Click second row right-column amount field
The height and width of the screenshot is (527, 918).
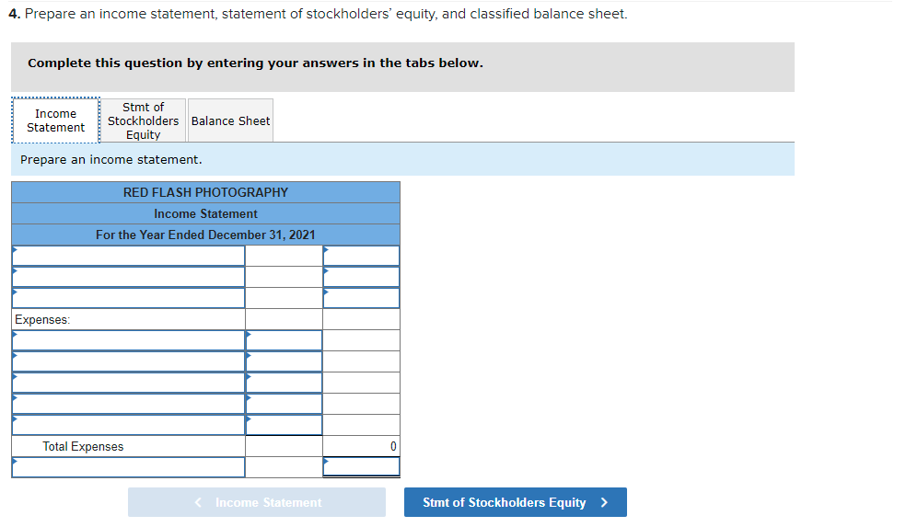click(x=361, y=277)
